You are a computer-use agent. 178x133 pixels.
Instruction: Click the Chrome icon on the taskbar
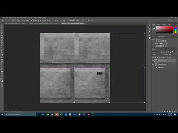52,115
